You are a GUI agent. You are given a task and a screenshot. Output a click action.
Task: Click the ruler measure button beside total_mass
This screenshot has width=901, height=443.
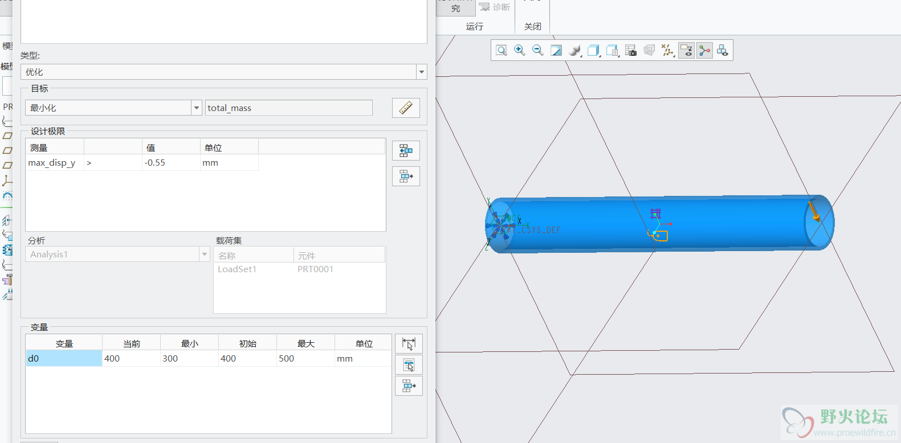(406, 108)
